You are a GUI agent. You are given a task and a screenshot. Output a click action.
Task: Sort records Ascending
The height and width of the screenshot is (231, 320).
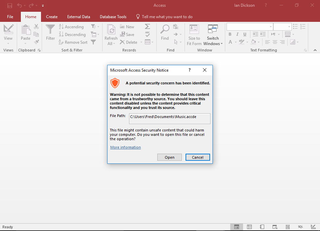click(x=71, y=27)
